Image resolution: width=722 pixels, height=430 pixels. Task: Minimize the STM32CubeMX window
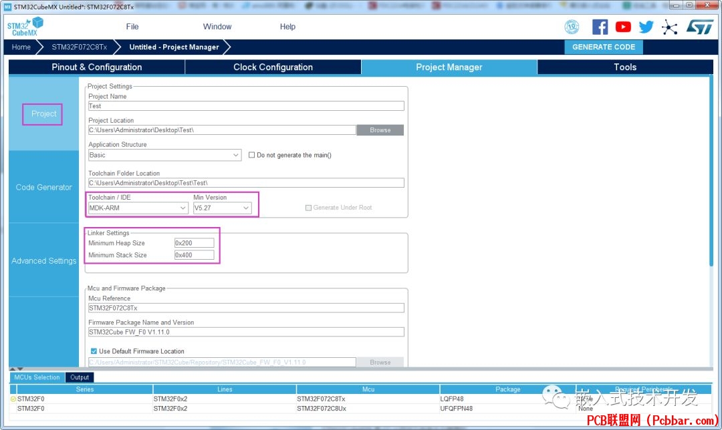(x=676, y=5)
